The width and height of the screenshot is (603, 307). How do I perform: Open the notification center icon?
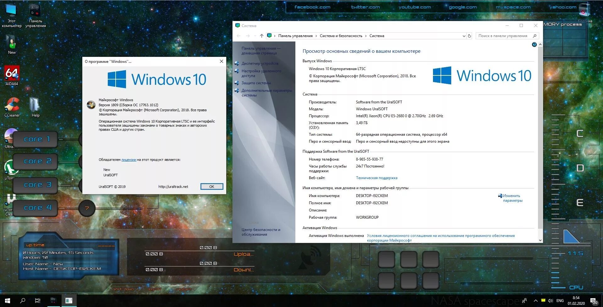click(594, 301)
